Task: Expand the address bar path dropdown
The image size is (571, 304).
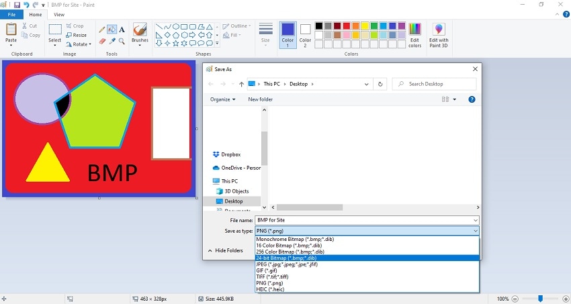Action: [x=366, y=84]
